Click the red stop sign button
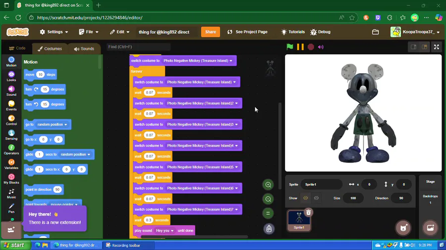Image resolution: width=446 pixels, height=250 pixels. coord(311,47)
